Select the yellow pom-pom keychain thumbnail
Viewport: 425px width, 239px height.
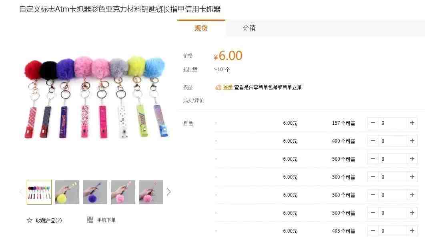pos(67,192)
